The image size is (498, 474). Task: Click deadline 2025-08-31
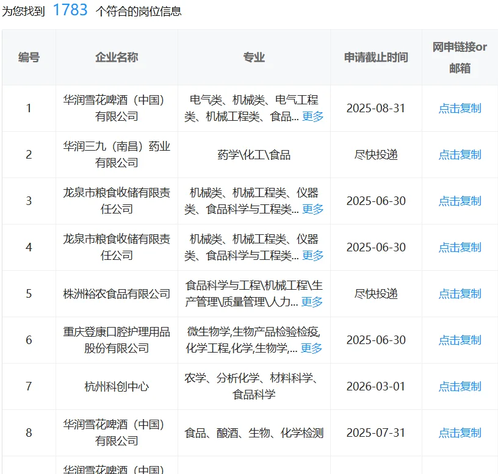pyautogui.click(x=376, y=108)
